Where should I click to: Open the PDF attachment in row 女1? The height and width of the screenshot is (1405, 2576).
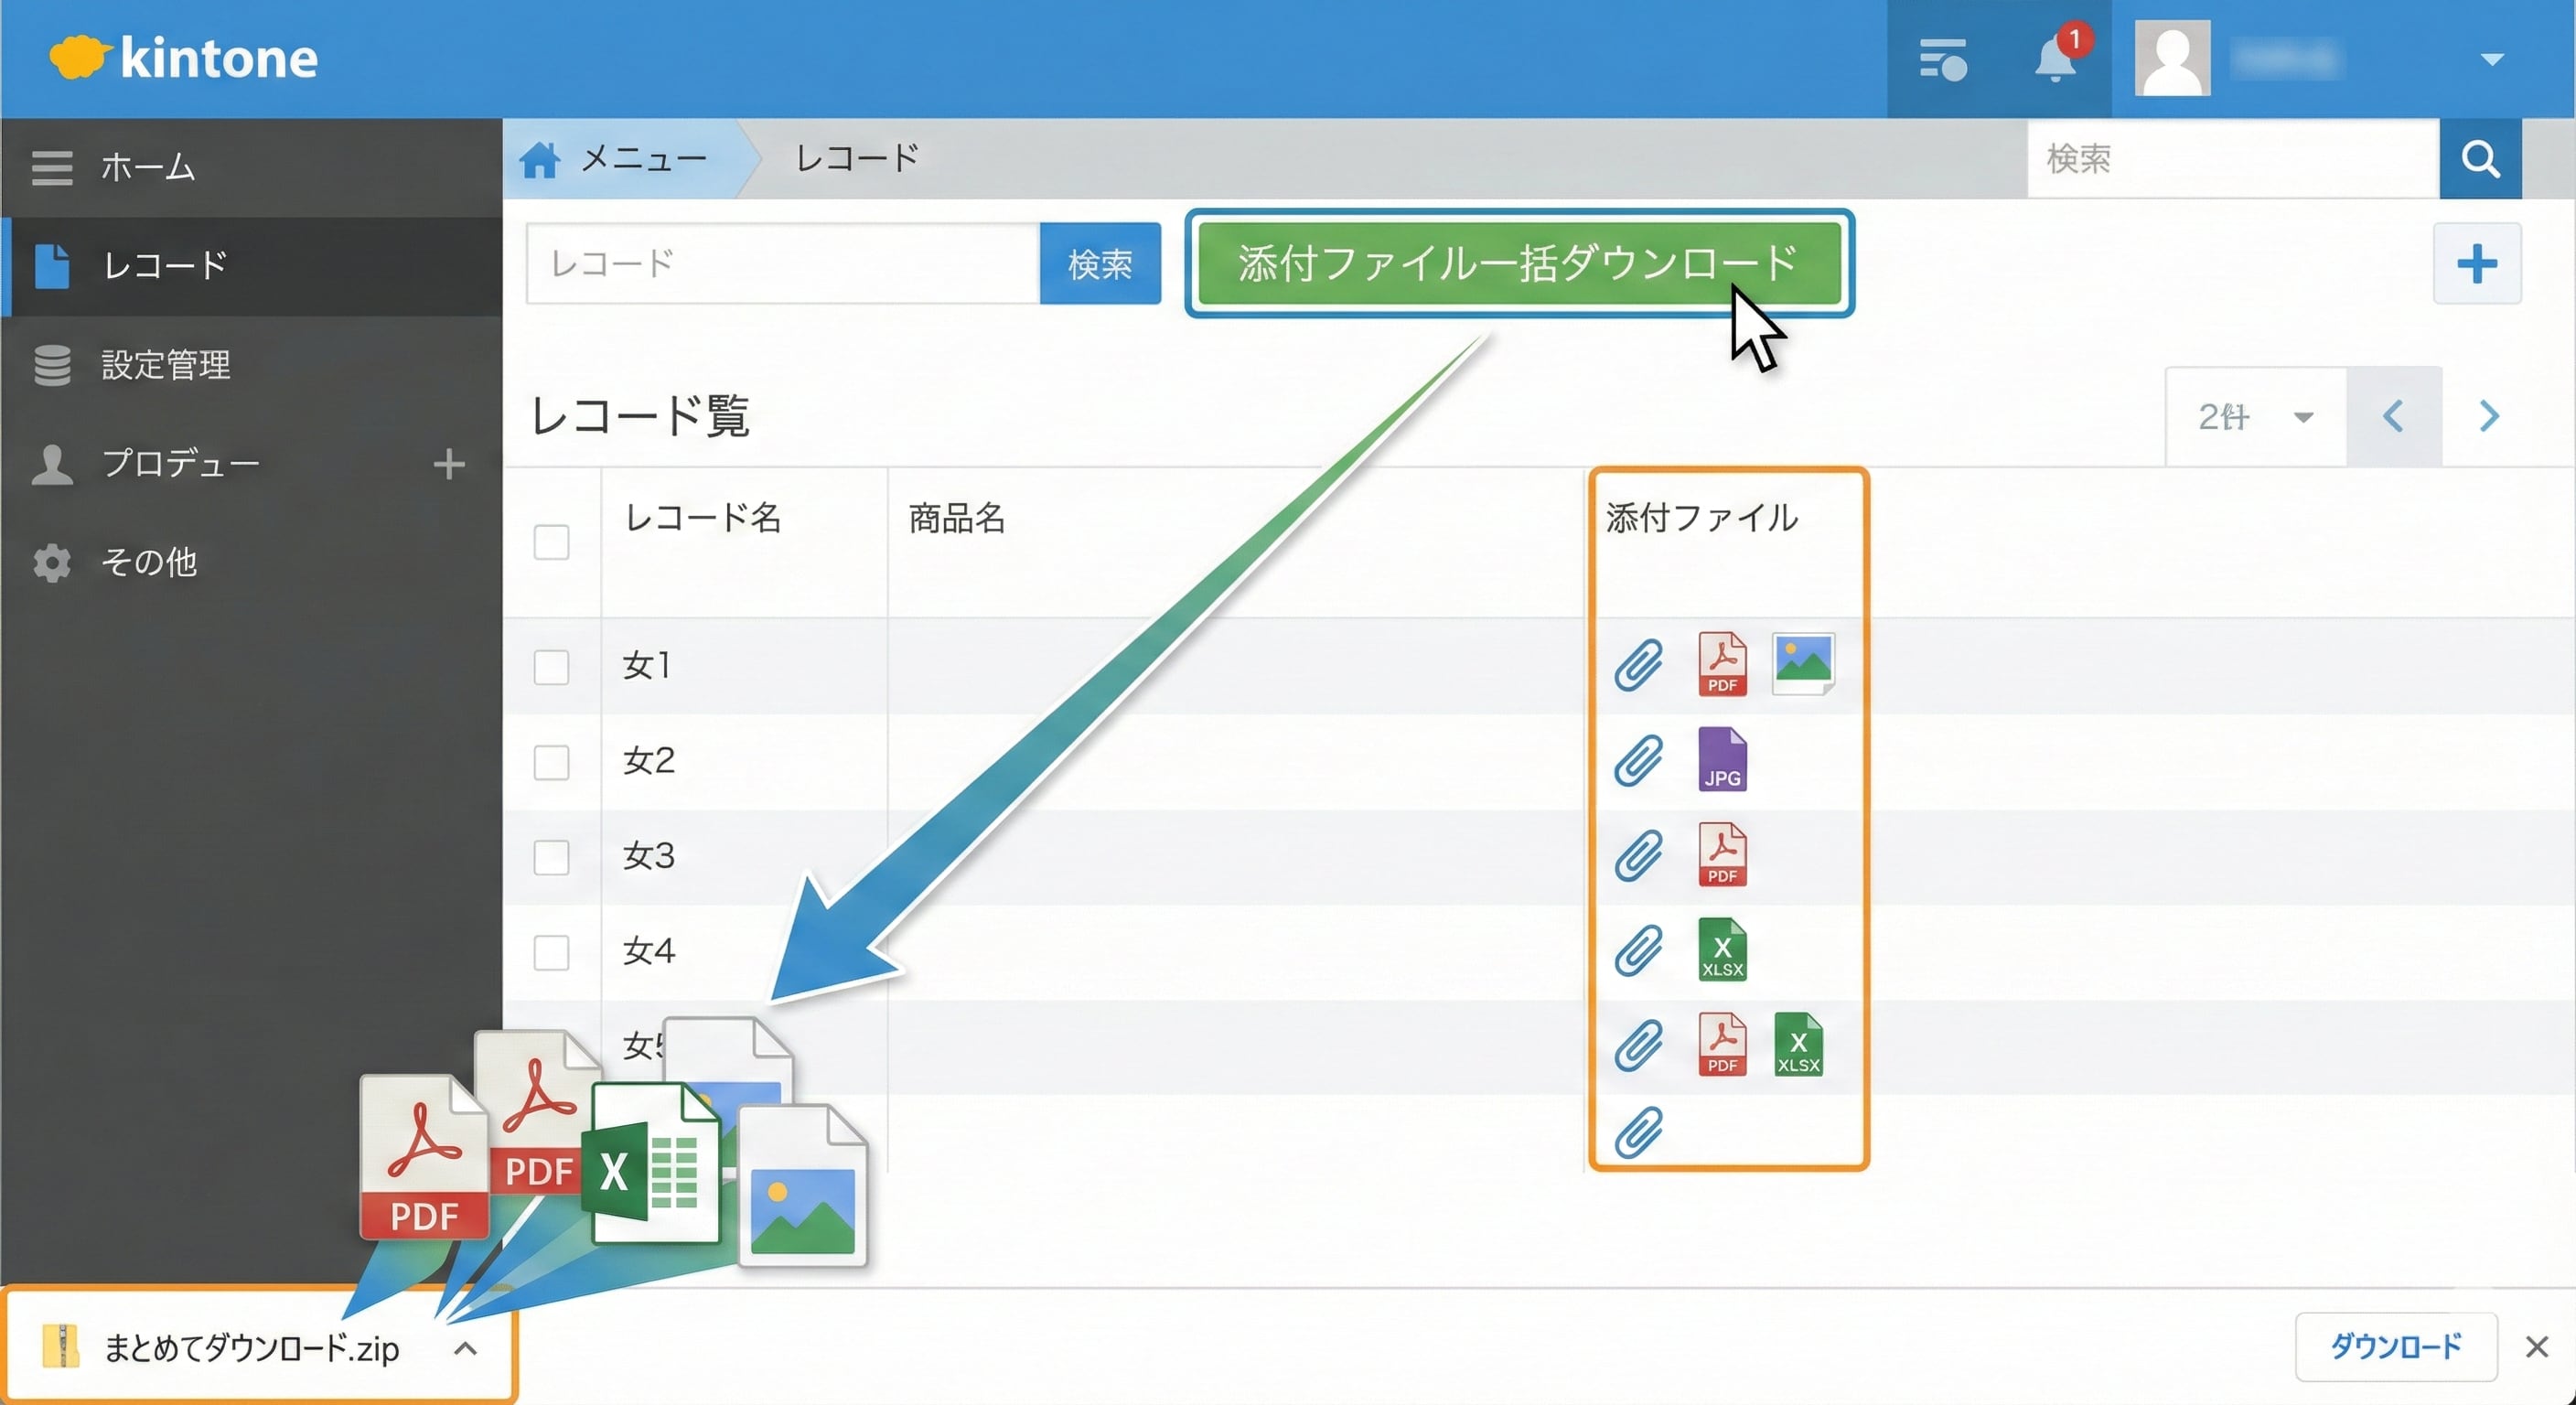click(1722, 664)
